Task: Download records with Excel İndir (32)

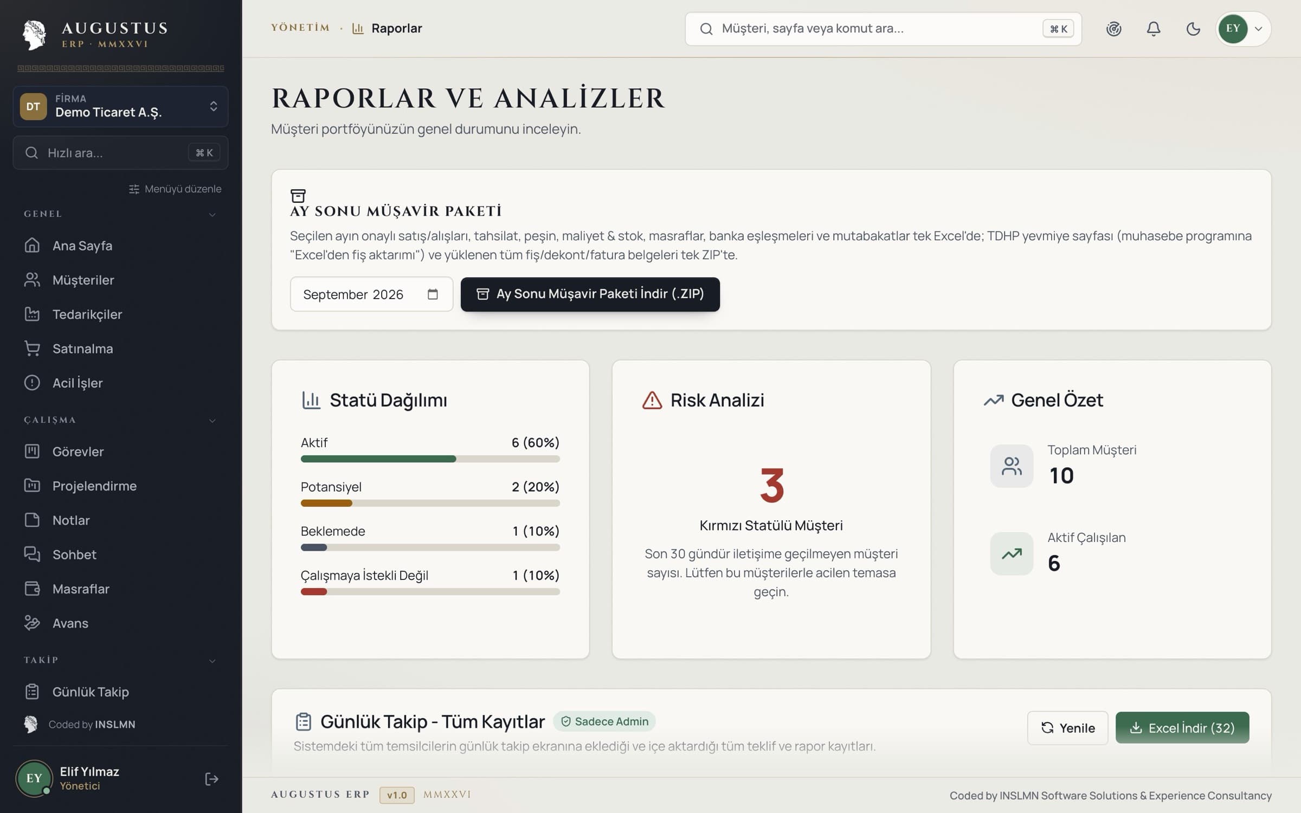Action: pos(1182,727)
